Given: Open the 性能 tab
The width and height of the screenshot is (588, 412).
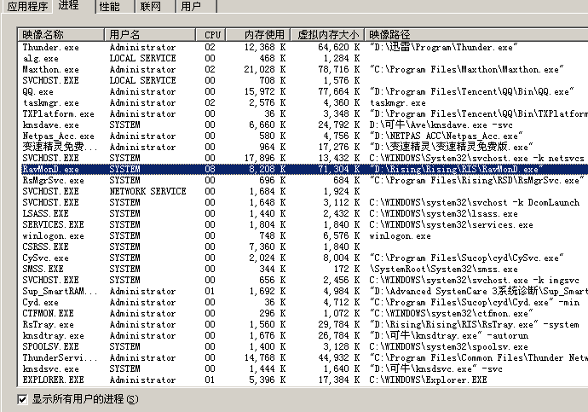Looking at the screenshot, I should (x=109, y=7).
